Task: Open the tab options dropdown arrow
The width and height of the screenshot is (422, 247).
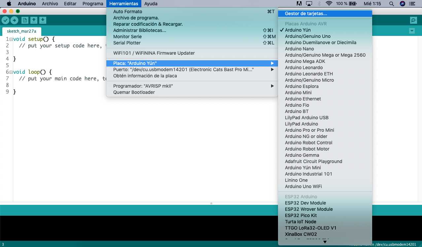Action: pyautogui.click(x=412, y=31)
